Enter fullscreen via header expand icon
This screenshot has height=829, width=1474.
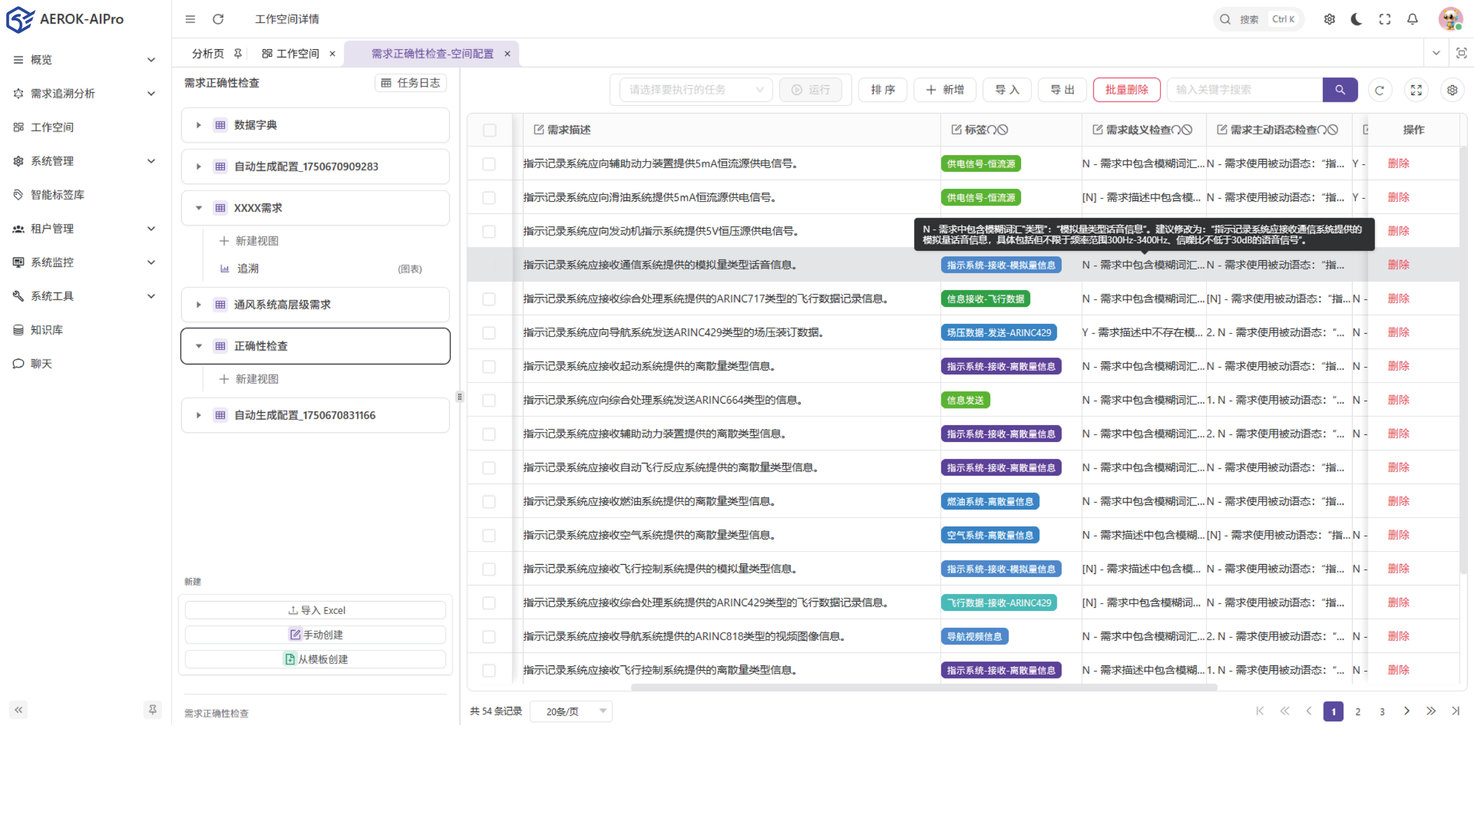point(1384,20)
